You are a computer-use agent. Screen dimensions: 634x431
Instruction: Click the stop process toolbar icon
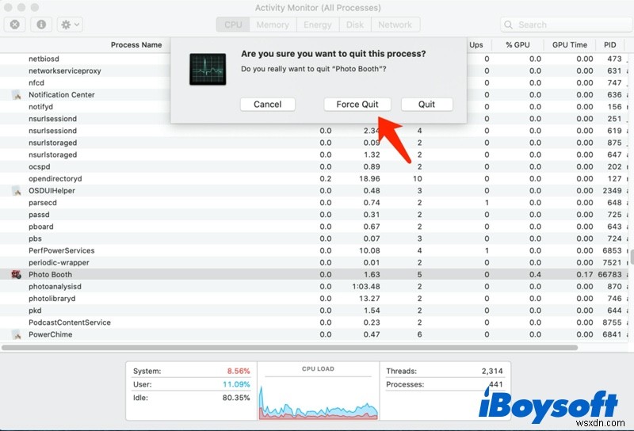(15, 25)
